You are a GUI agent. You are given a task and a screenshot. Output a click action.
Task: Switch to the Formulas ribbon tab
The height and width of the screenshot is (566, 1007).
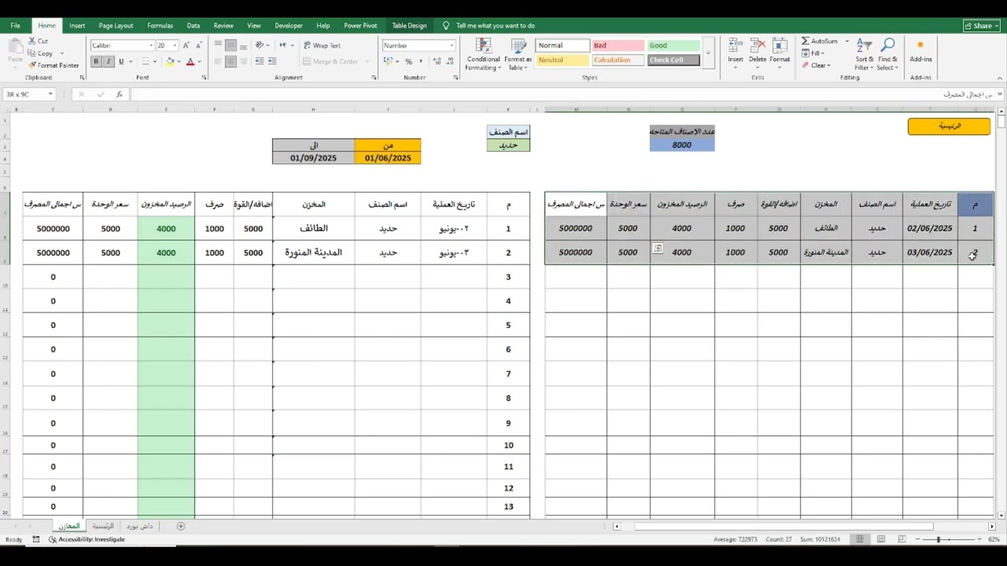pos(160,25)
